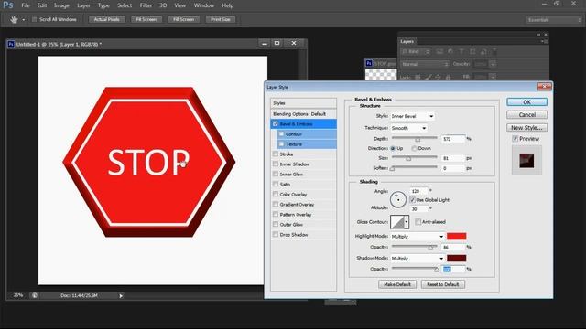Screen dimensions: 586x329
Task: Open status bar info arrow next to Doc size
Action: point(121,296)
